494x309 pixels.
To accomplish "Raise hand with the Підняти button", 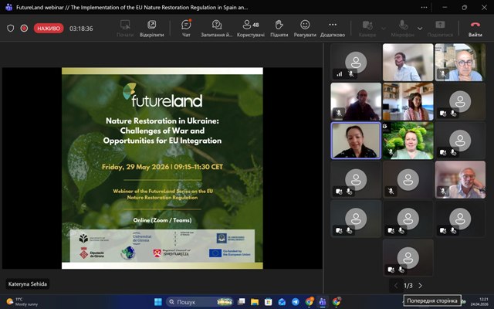I will 279,28.
